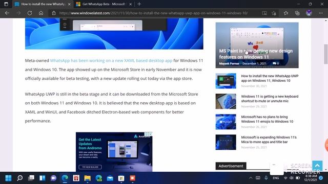Viewport: 328px width, 184px height.
Task: Click Try New Builder button in ad
Action: (x=90, y=167)
